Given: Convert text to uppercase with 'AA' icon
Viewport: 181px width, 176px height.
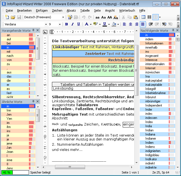Looking at the screenshot, I should point(109,17).
